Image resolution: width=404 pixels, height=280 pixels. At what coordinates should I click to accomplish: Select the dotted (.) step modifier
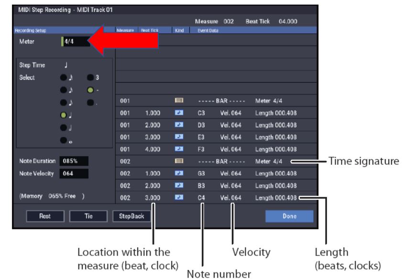tap(90, 103)
